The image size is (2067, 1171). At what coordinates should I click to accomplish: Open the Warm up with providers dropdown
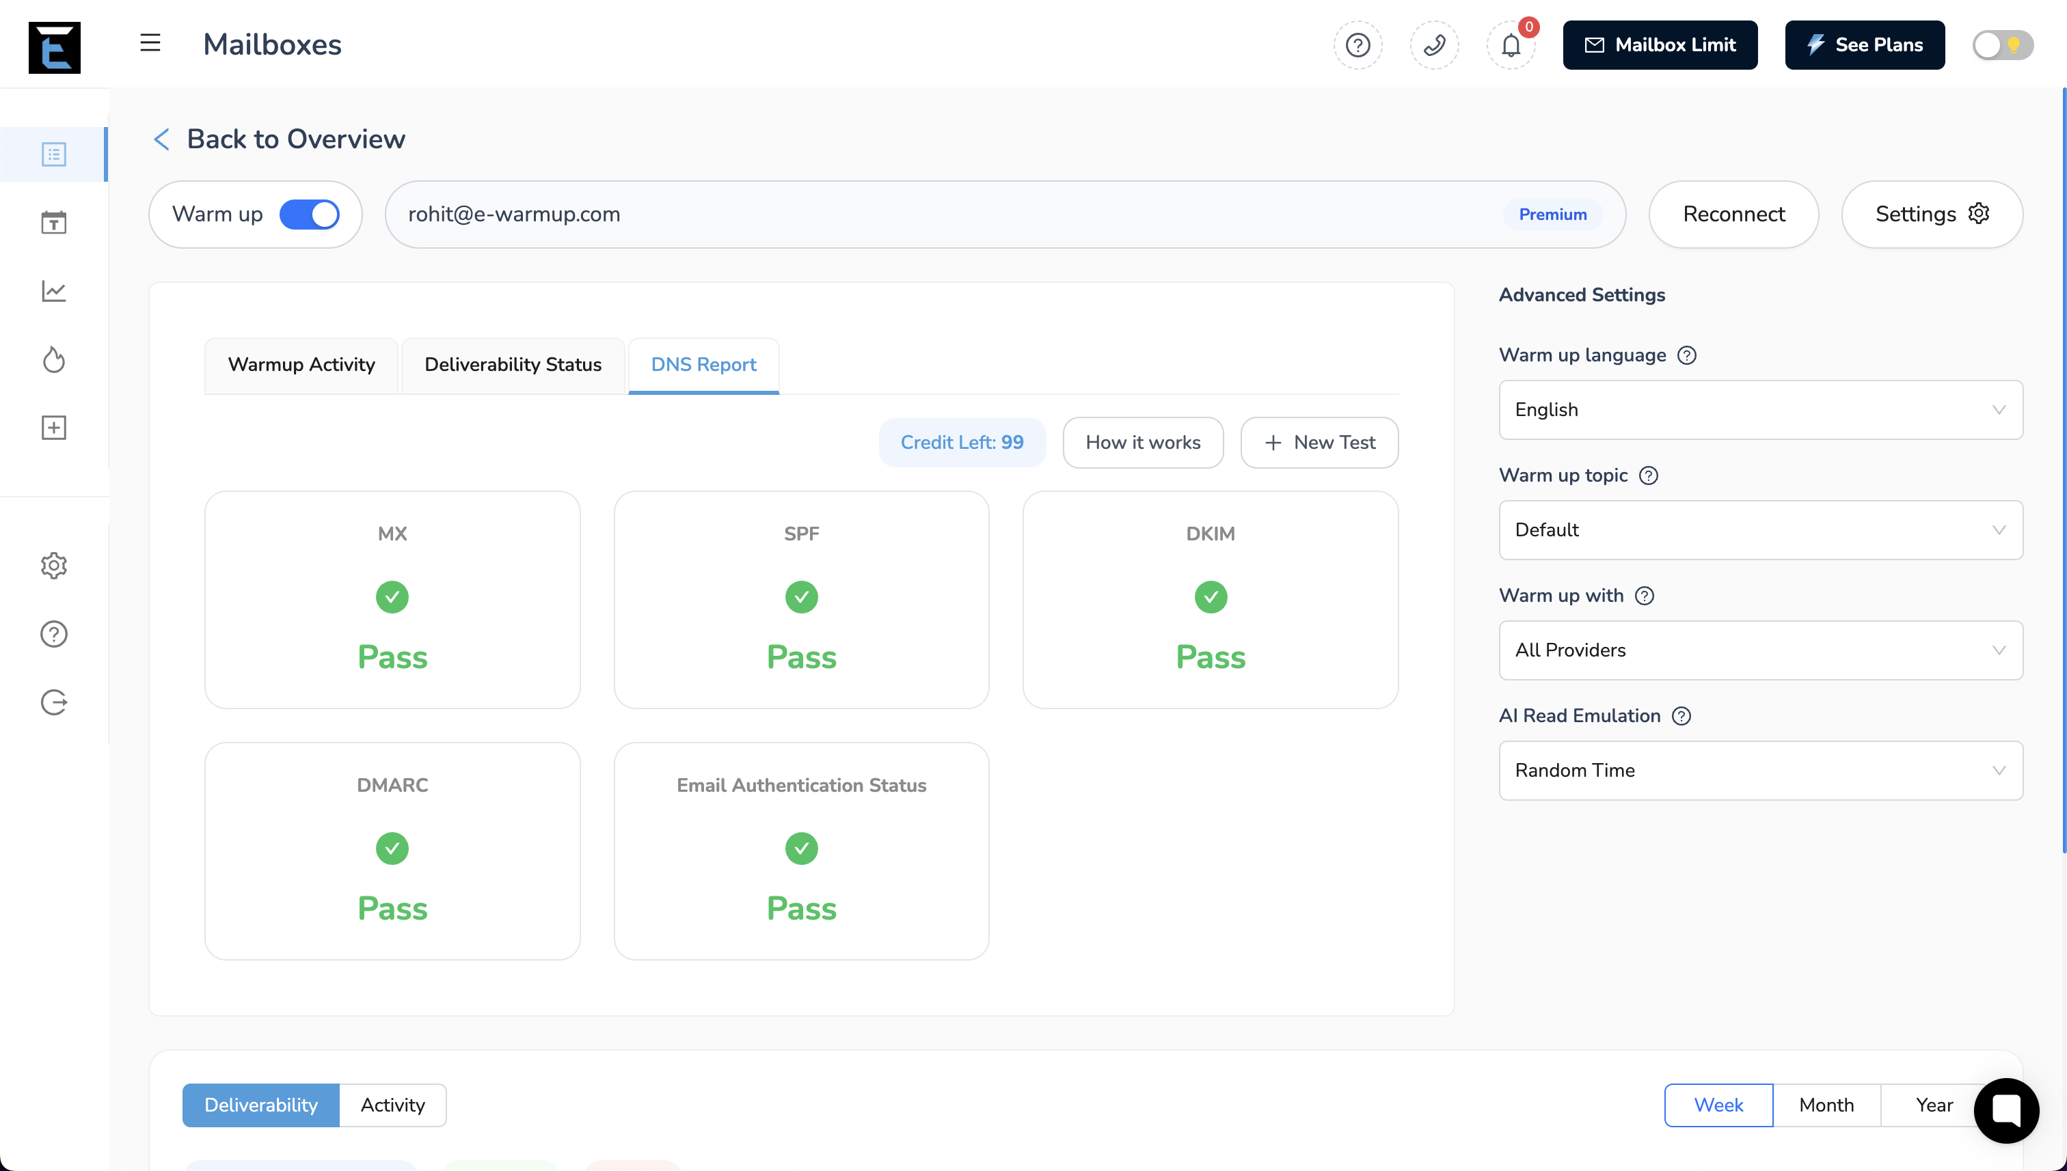click(1759, 650)
